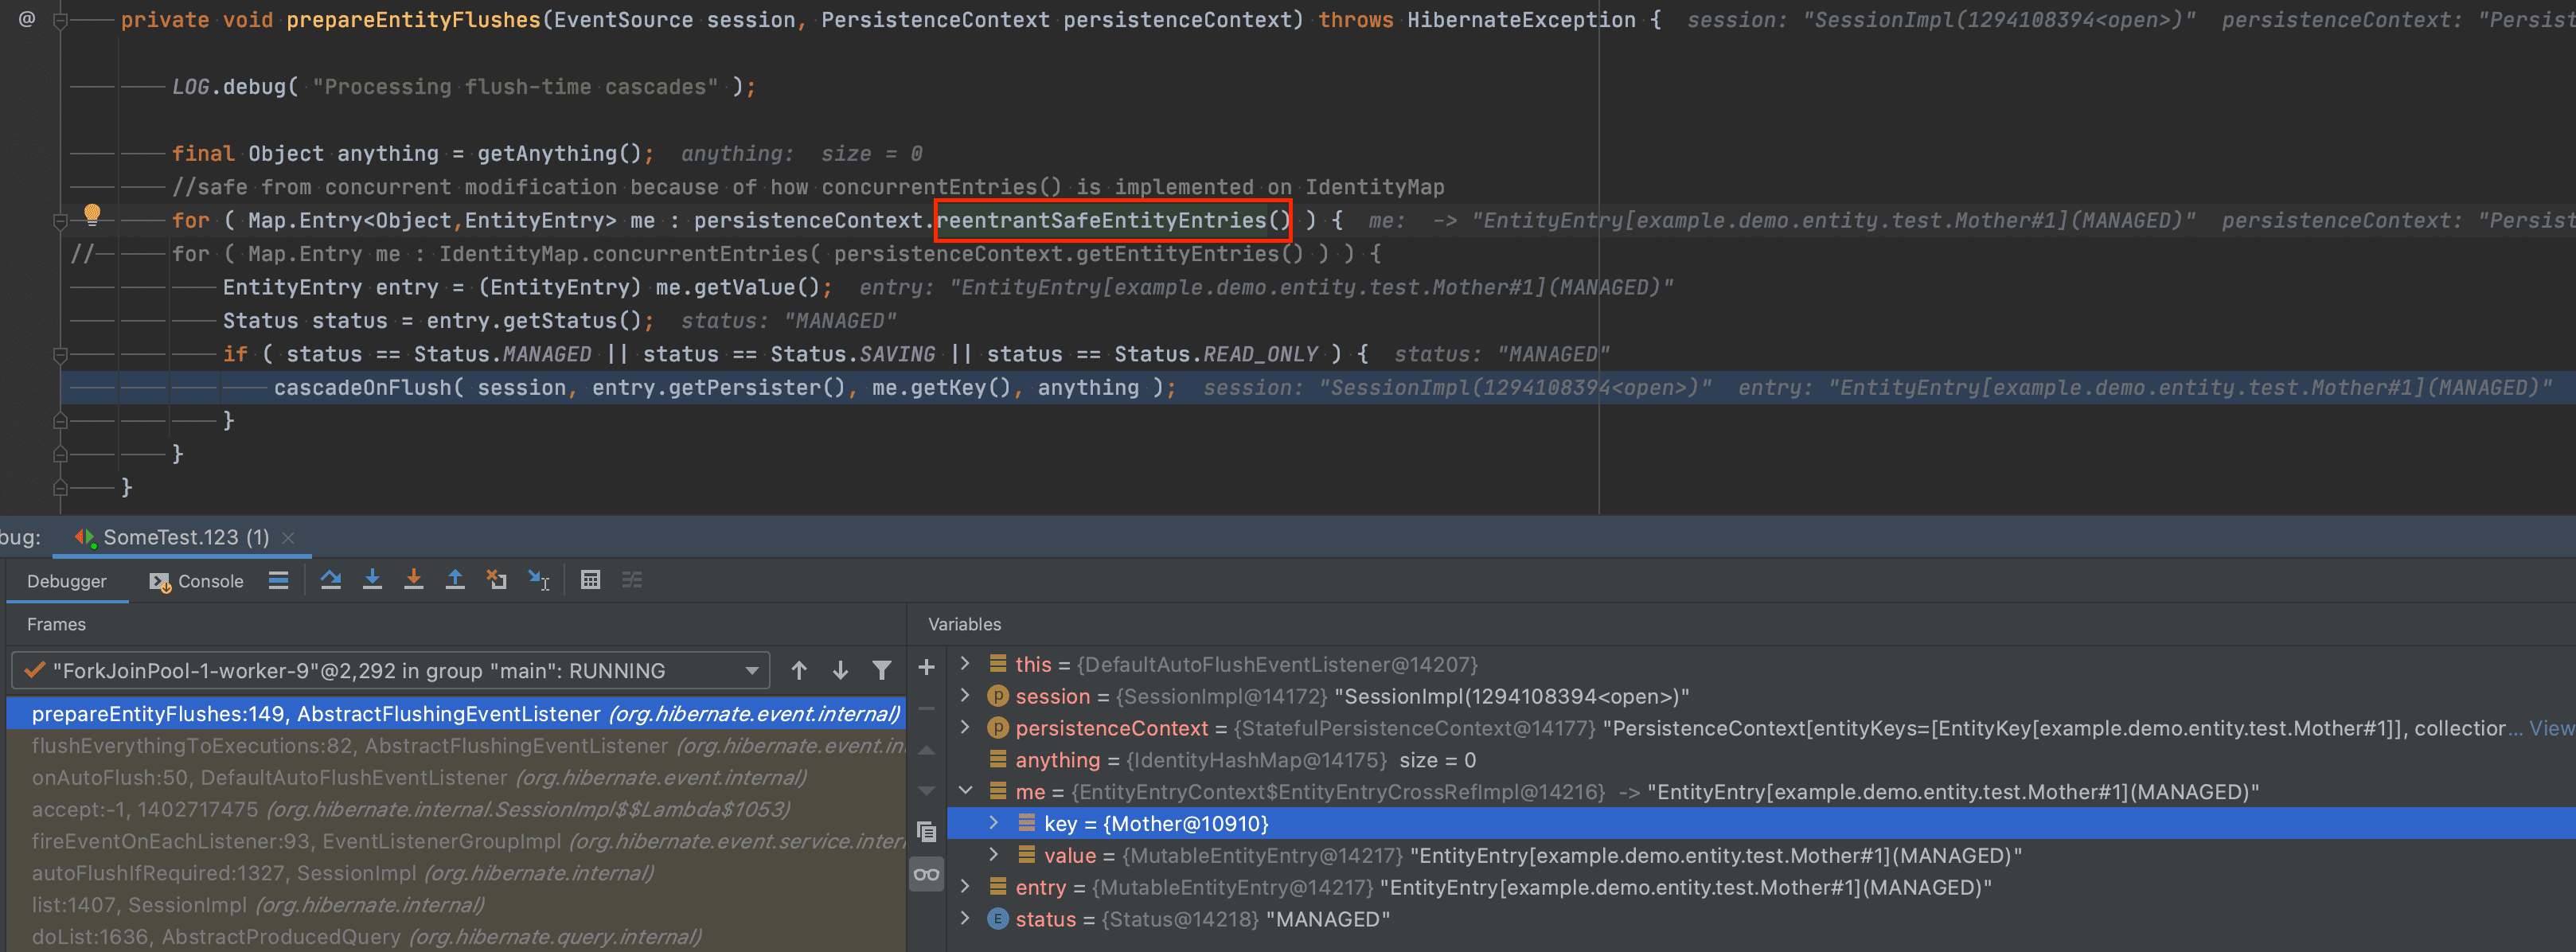
Task: Click the Force Step Into icon
Action: [413, 580]
